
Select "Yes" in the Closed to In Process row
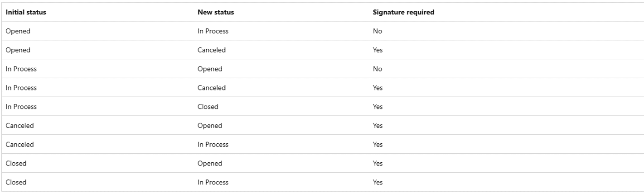coord(378,182)
